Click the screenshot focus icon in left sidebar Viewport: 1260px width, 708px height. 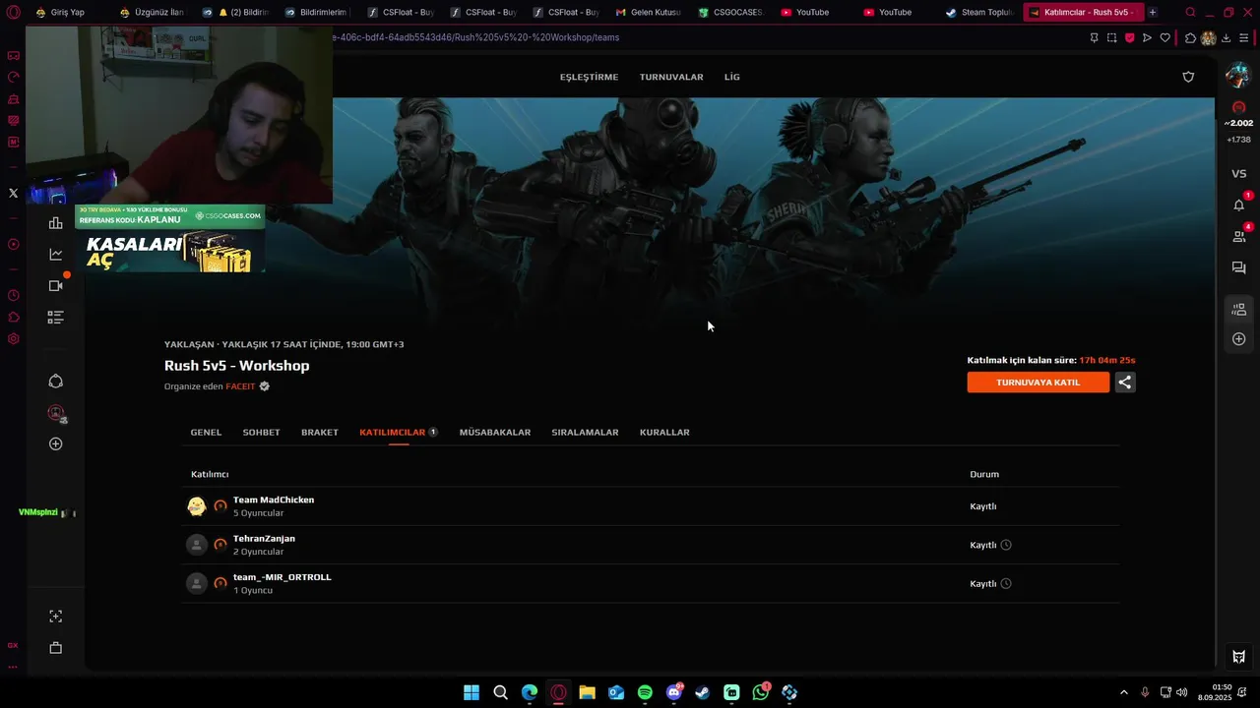[56, 617]
